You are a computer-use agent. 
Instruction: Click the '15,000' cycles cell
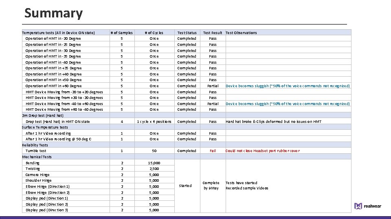[x=154, y=163]
